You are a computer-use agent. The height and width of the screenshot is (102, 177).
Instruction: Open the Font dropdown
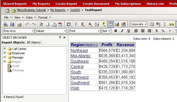point(84,31)
